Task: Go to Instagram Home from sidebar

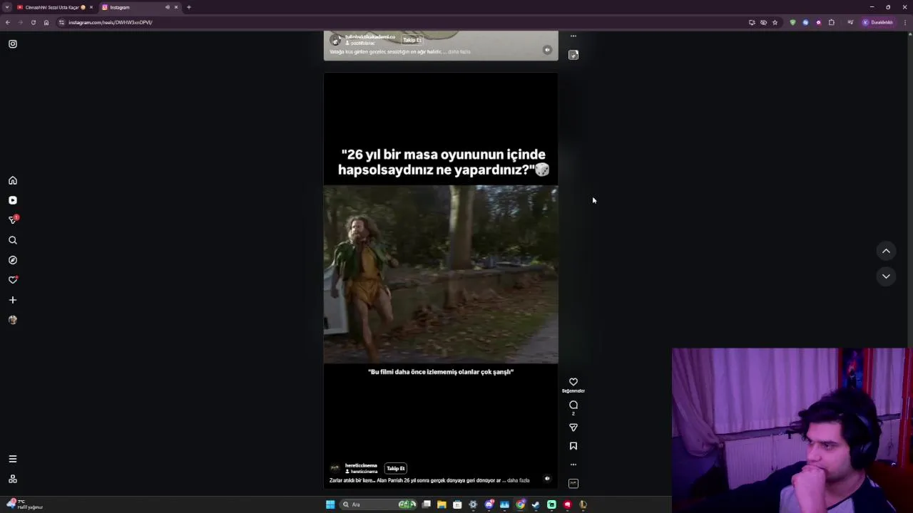Action: 13,180
